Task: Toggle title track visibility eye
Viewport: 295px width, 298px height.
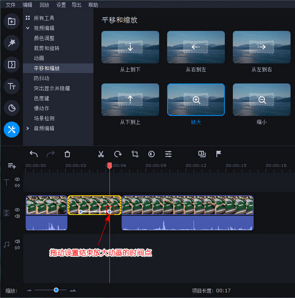Action: coord(17,179)
